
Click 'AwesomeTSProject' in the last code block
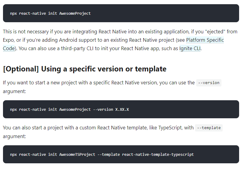pos(77,154)
